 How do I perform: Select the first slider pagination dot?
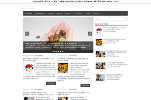tap(54, 51)
